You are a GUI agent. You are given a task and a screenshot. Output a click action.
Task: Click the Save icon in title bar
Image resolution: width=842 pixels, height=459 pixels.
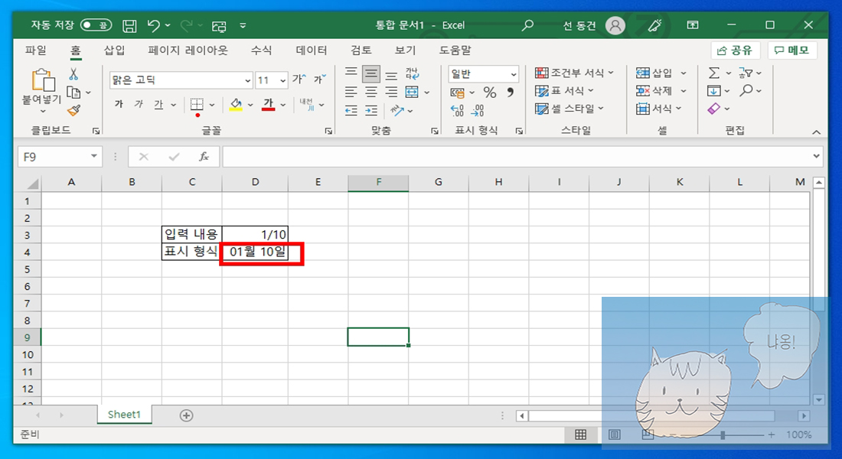pos(129,25)
